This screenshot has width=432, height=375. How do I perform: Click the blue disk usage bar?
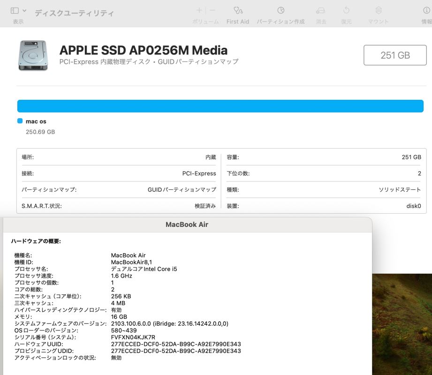[x=220, y=106]
